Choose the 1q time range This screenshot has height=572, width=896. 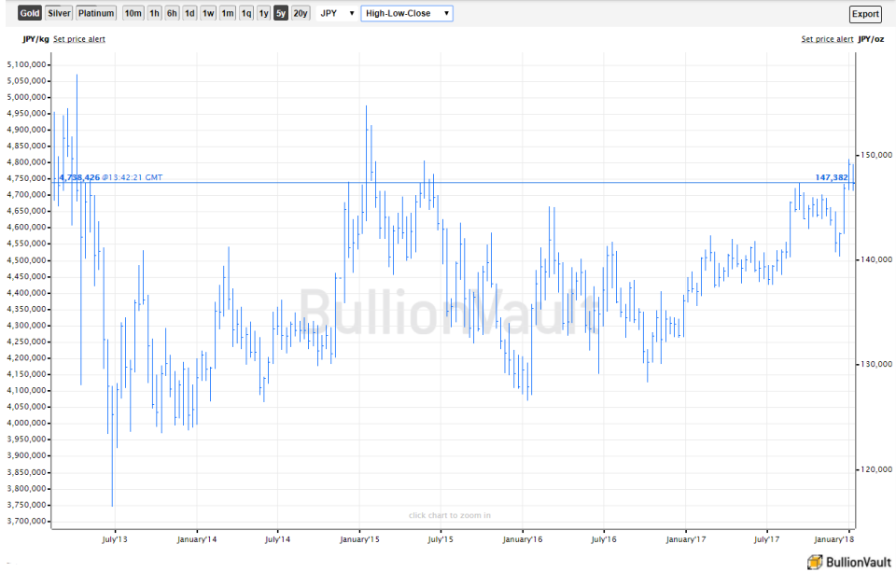pyautogui.click(x=246, y=13)
